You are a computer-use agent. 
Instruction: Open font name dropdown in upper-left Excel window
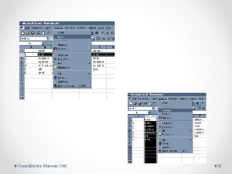click(48, 39)
